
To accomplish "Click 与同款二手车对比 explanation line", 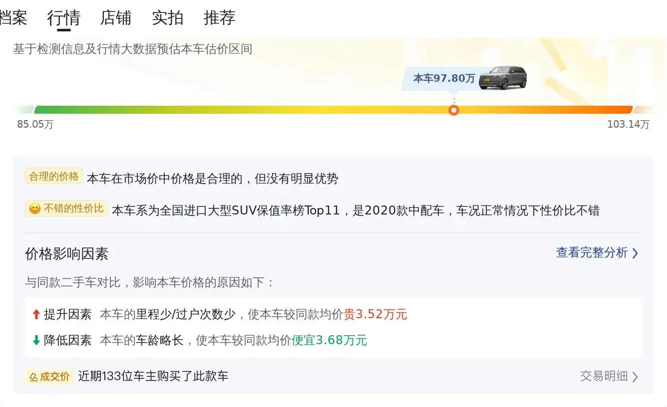I will coord(150,283).
